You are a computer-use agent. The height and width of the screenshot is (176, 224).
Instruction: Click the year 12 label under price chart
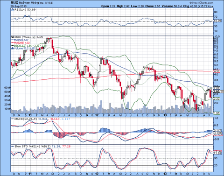coord(97,115)
